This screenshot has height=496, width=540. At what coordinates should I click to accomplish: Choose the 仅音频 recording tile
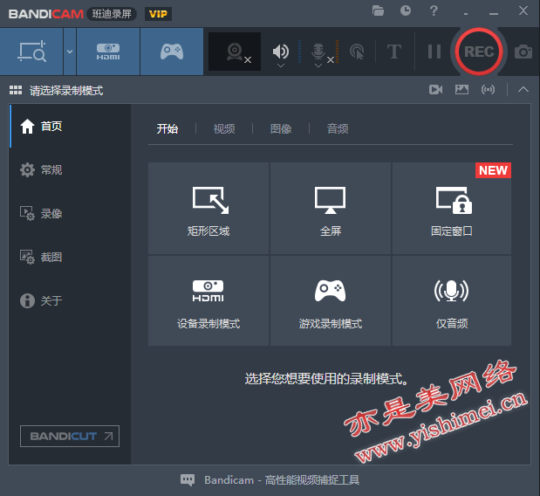coord(452,300)
